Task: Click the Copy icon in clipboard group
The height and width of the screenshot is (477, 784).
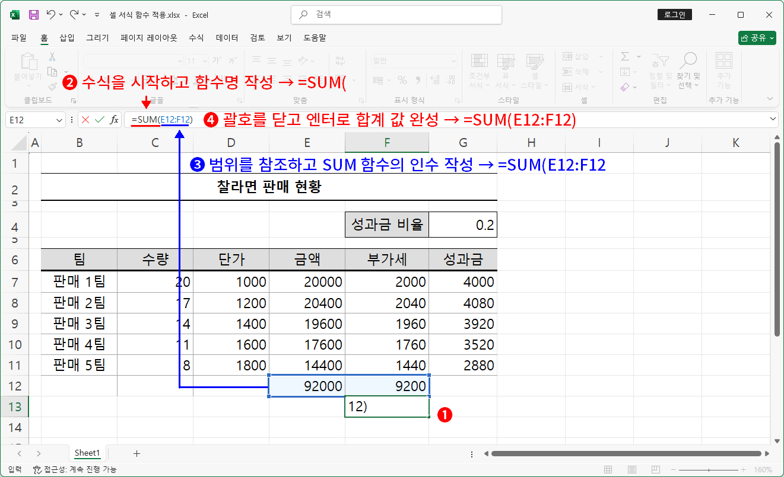Action: [x=52, y=71]
